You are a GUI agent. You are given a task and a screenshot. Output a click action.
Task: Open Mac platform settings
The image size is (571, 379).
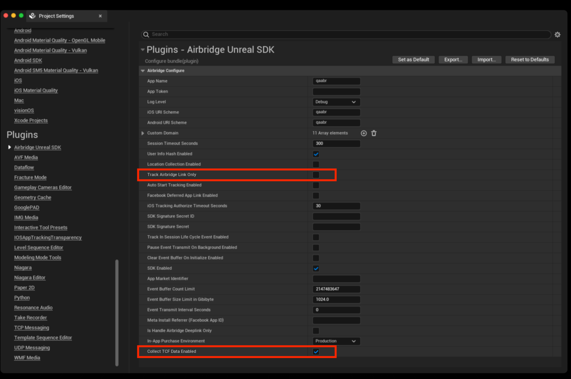coord(19,101)
